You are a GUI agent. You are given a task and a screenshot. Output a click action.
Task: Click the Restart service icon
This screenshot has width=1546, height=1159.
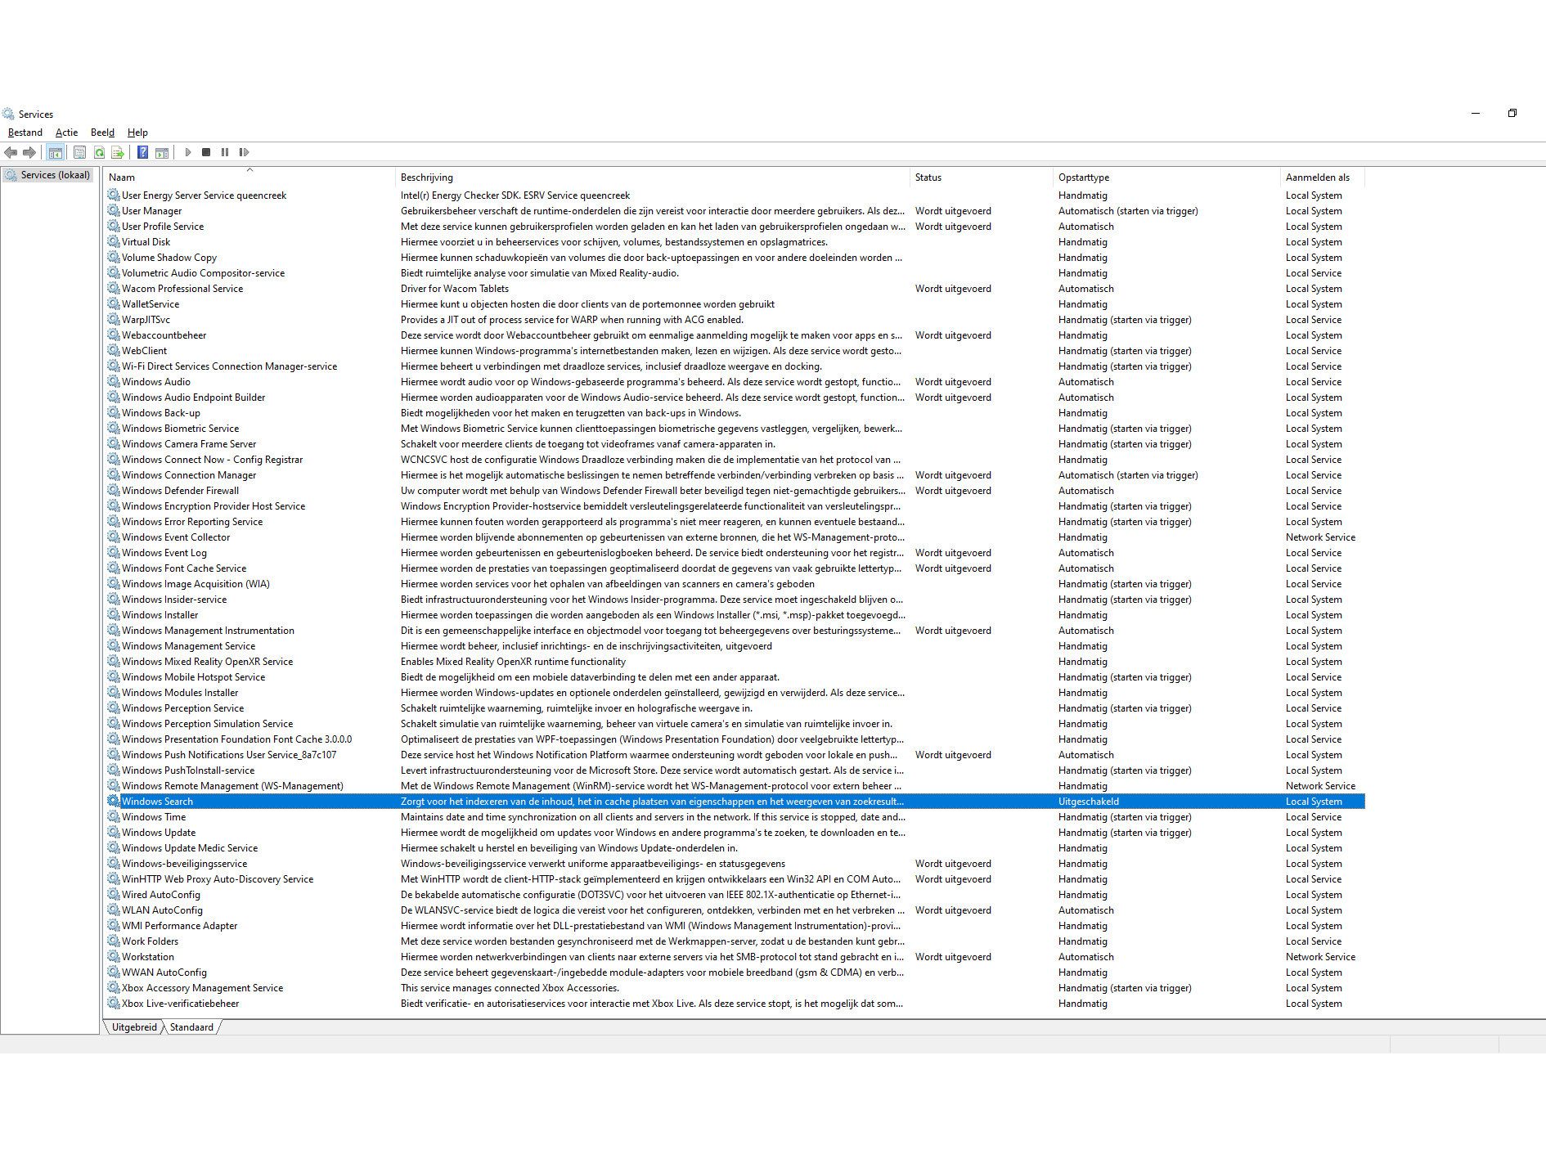244,152
